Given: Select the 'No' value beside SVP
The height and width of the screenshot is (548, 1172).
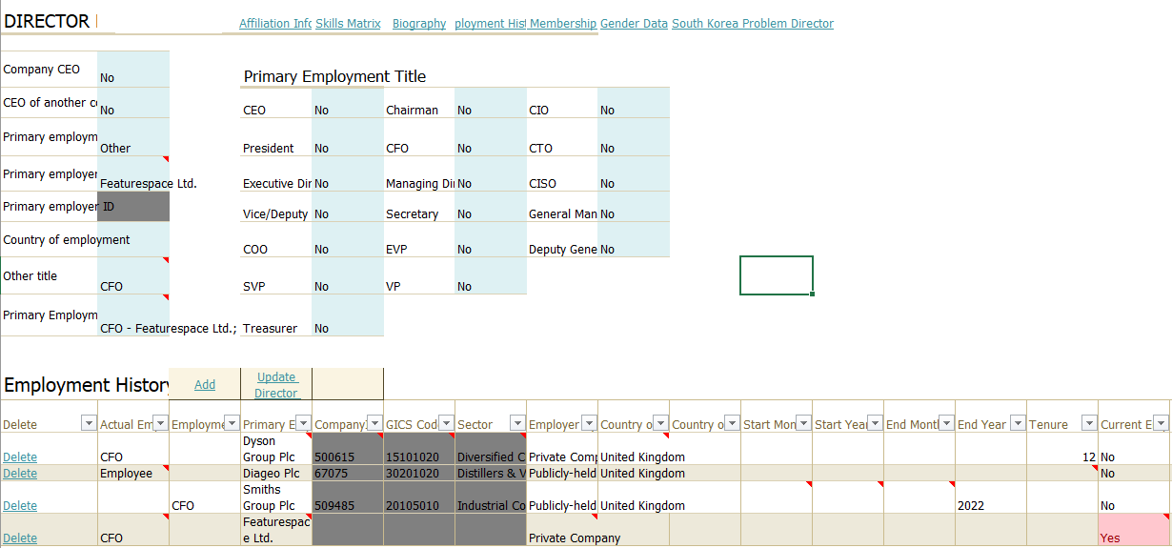Looking at the screenshot, I should click(x=348, y=276).
